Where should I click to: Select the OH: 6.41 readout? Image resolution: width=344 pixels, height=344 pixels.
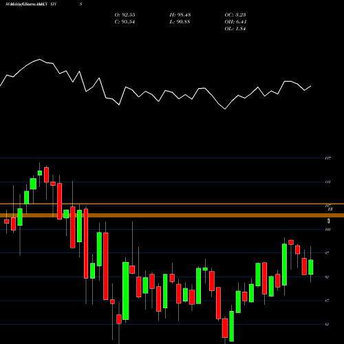[235, 22]
